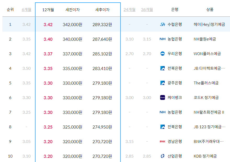The width and height of the screenshot is (230, 162).
Task: Click the 3.50 six-month rate
Action: [x=27, y=68]
